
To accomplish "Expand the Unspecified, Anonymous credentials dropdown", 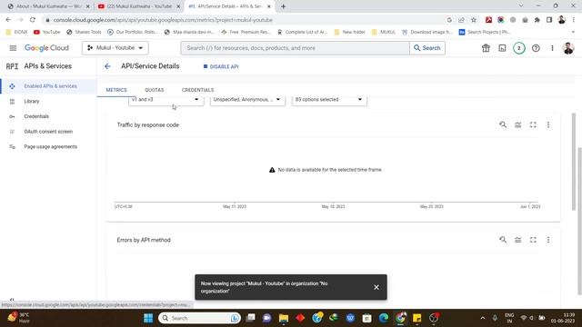I will pos(247,100).
